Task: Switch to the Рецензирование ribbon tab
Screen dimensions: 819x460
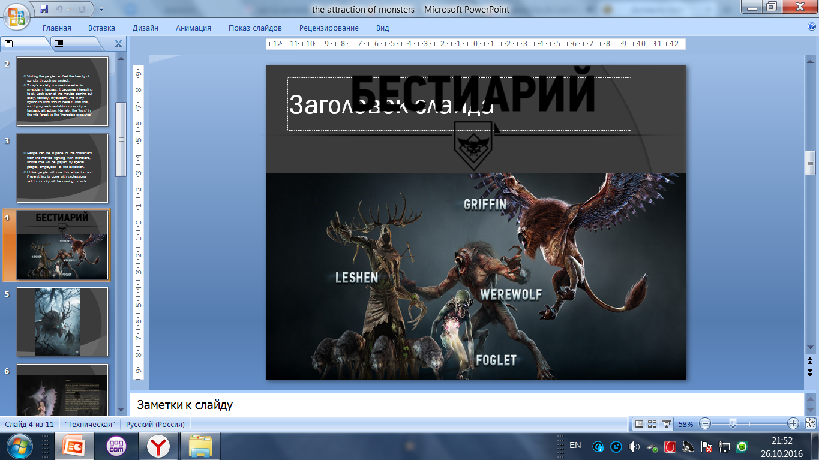Action: (x=329, y=28)
